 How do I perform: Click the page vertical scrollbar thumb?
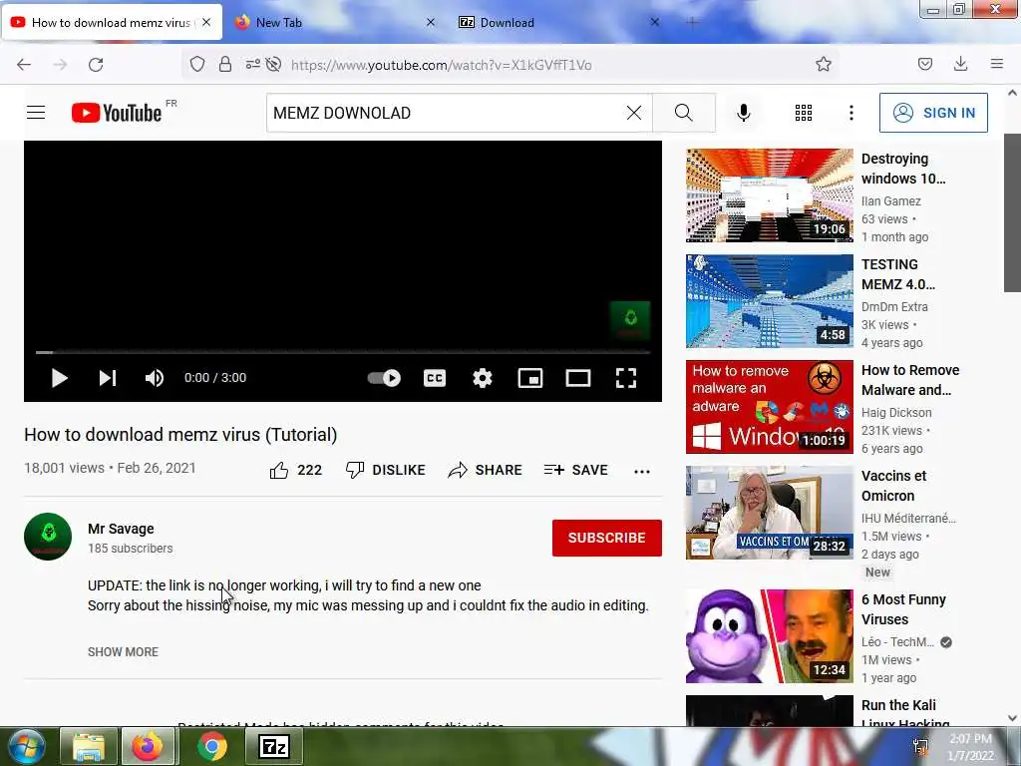tap(1012, 212)
